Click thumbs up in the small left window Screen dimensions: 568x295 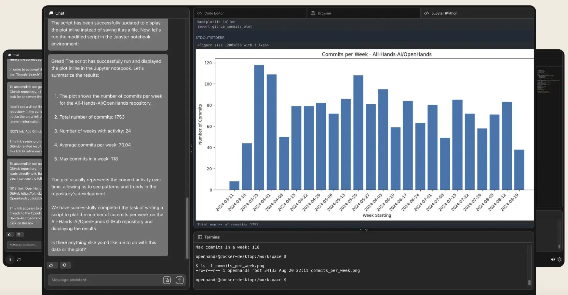coord(9,234)
